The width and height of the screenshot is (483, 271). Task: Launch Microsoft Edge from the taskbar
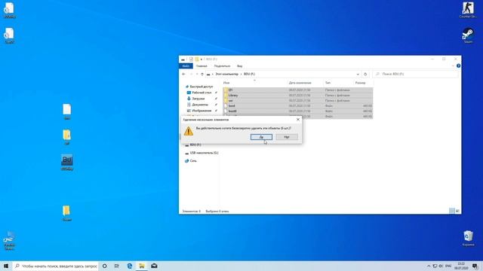coord(129,266)
